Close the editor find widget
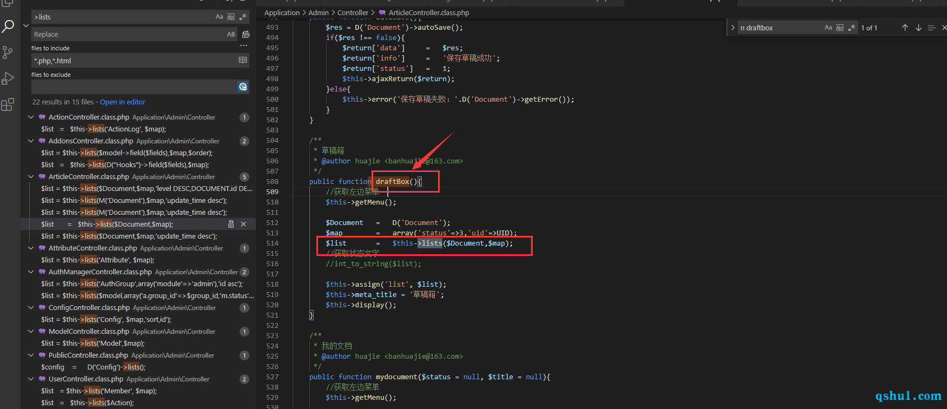Screen dimensions: 947x409 (944, 28)
